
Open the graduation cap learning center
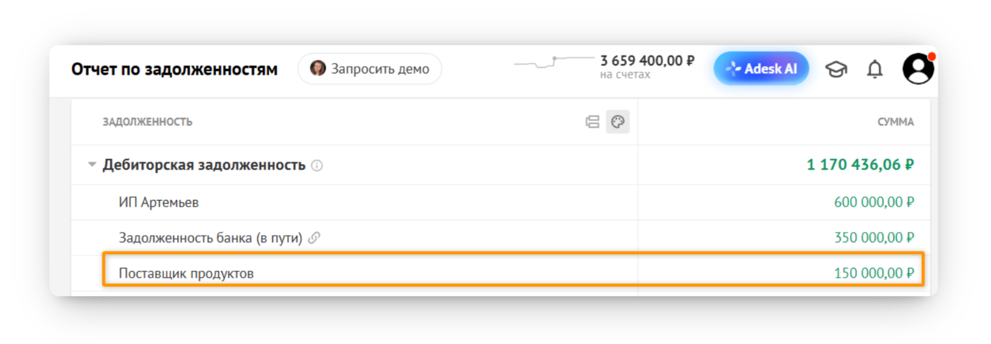coord(836,69)
